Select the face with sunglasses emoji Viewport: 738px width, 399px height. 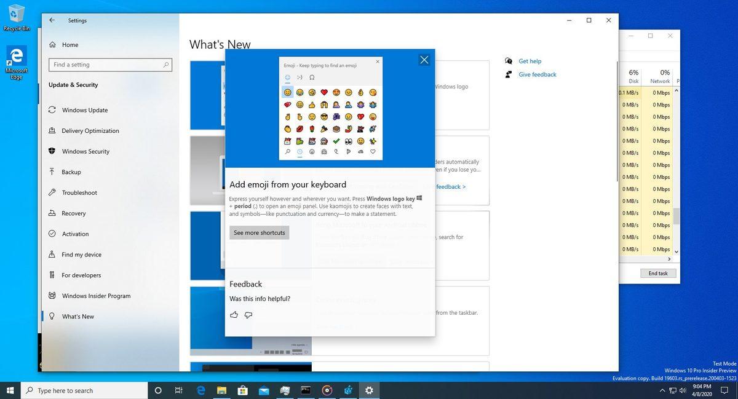[x=323, y=117]
